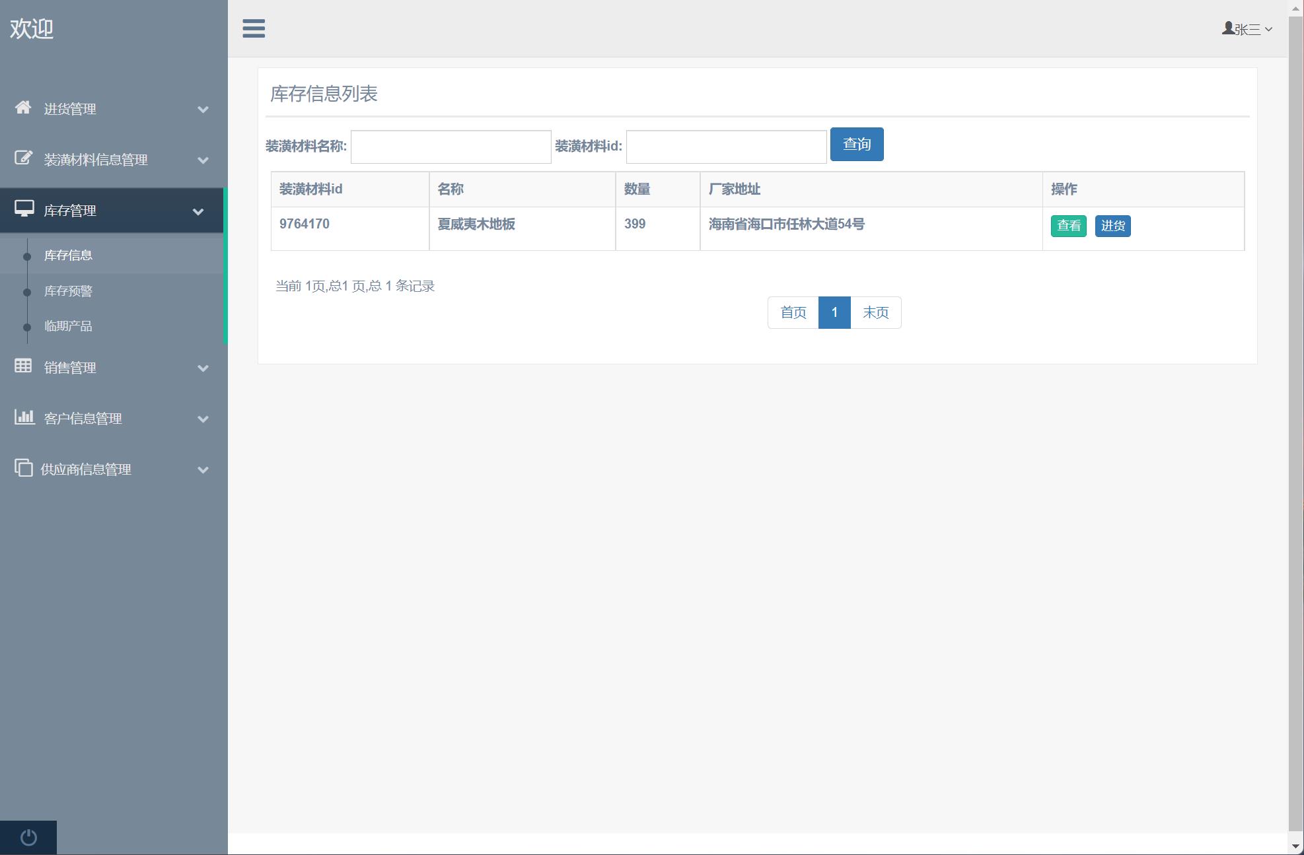Select the 临期产品 submenu item
The image size is (1304, 855).
(68, 326)
